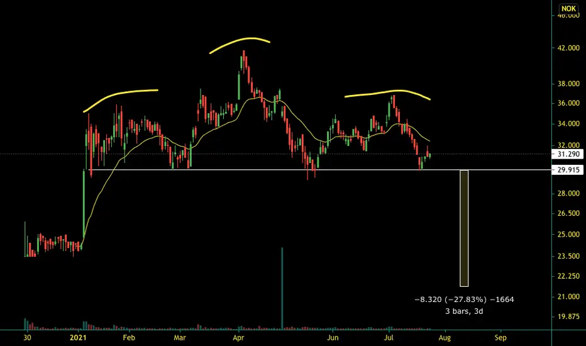The height and width of the screenshot is (346, 586).
Task: Click the 30 date label on time axis
Action: click(x=27, y=338)
